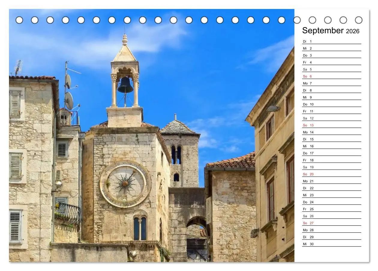Select the row "Sa 19"
The height and width of the screenshot is (271, 378).
click(331, 167)
